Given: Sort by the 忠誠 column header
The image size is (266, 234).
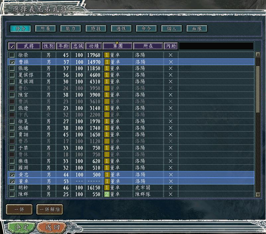Looking at the screenshot, I should point(78,46).
